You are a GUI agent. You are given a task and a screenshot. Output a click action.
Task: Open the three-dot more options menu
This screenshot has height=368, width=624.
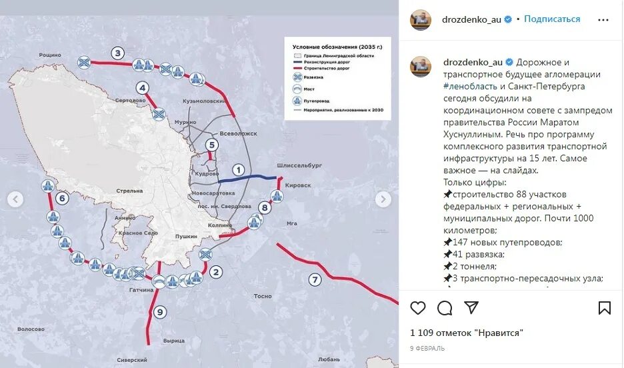pos(603,20)
